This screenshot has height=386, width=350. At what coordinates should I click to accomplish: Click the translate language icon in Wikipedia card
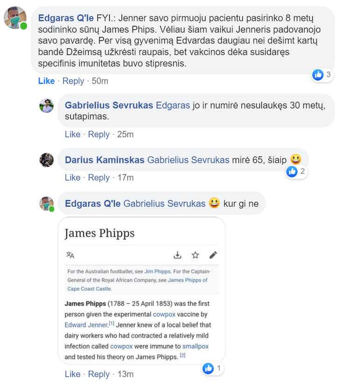70,255
